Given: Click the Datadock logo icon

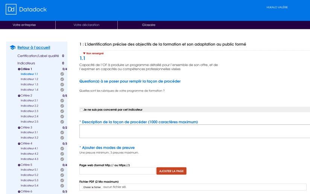Looking at the screenshot, I should (11, 9).
